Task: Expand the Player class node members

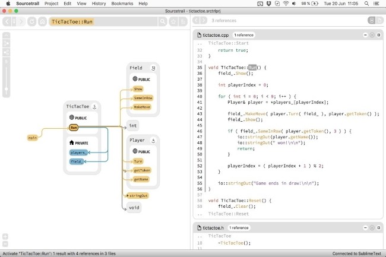Action: click(x=153, y=141)
